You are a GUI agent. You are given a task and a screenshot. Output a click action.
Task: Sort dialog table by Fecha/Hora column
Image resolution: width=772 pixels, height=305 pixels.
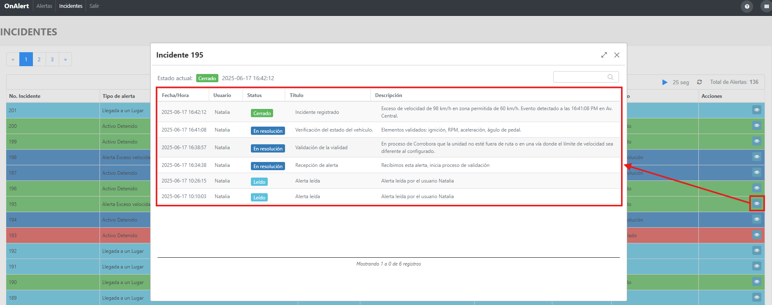[183, 95]
